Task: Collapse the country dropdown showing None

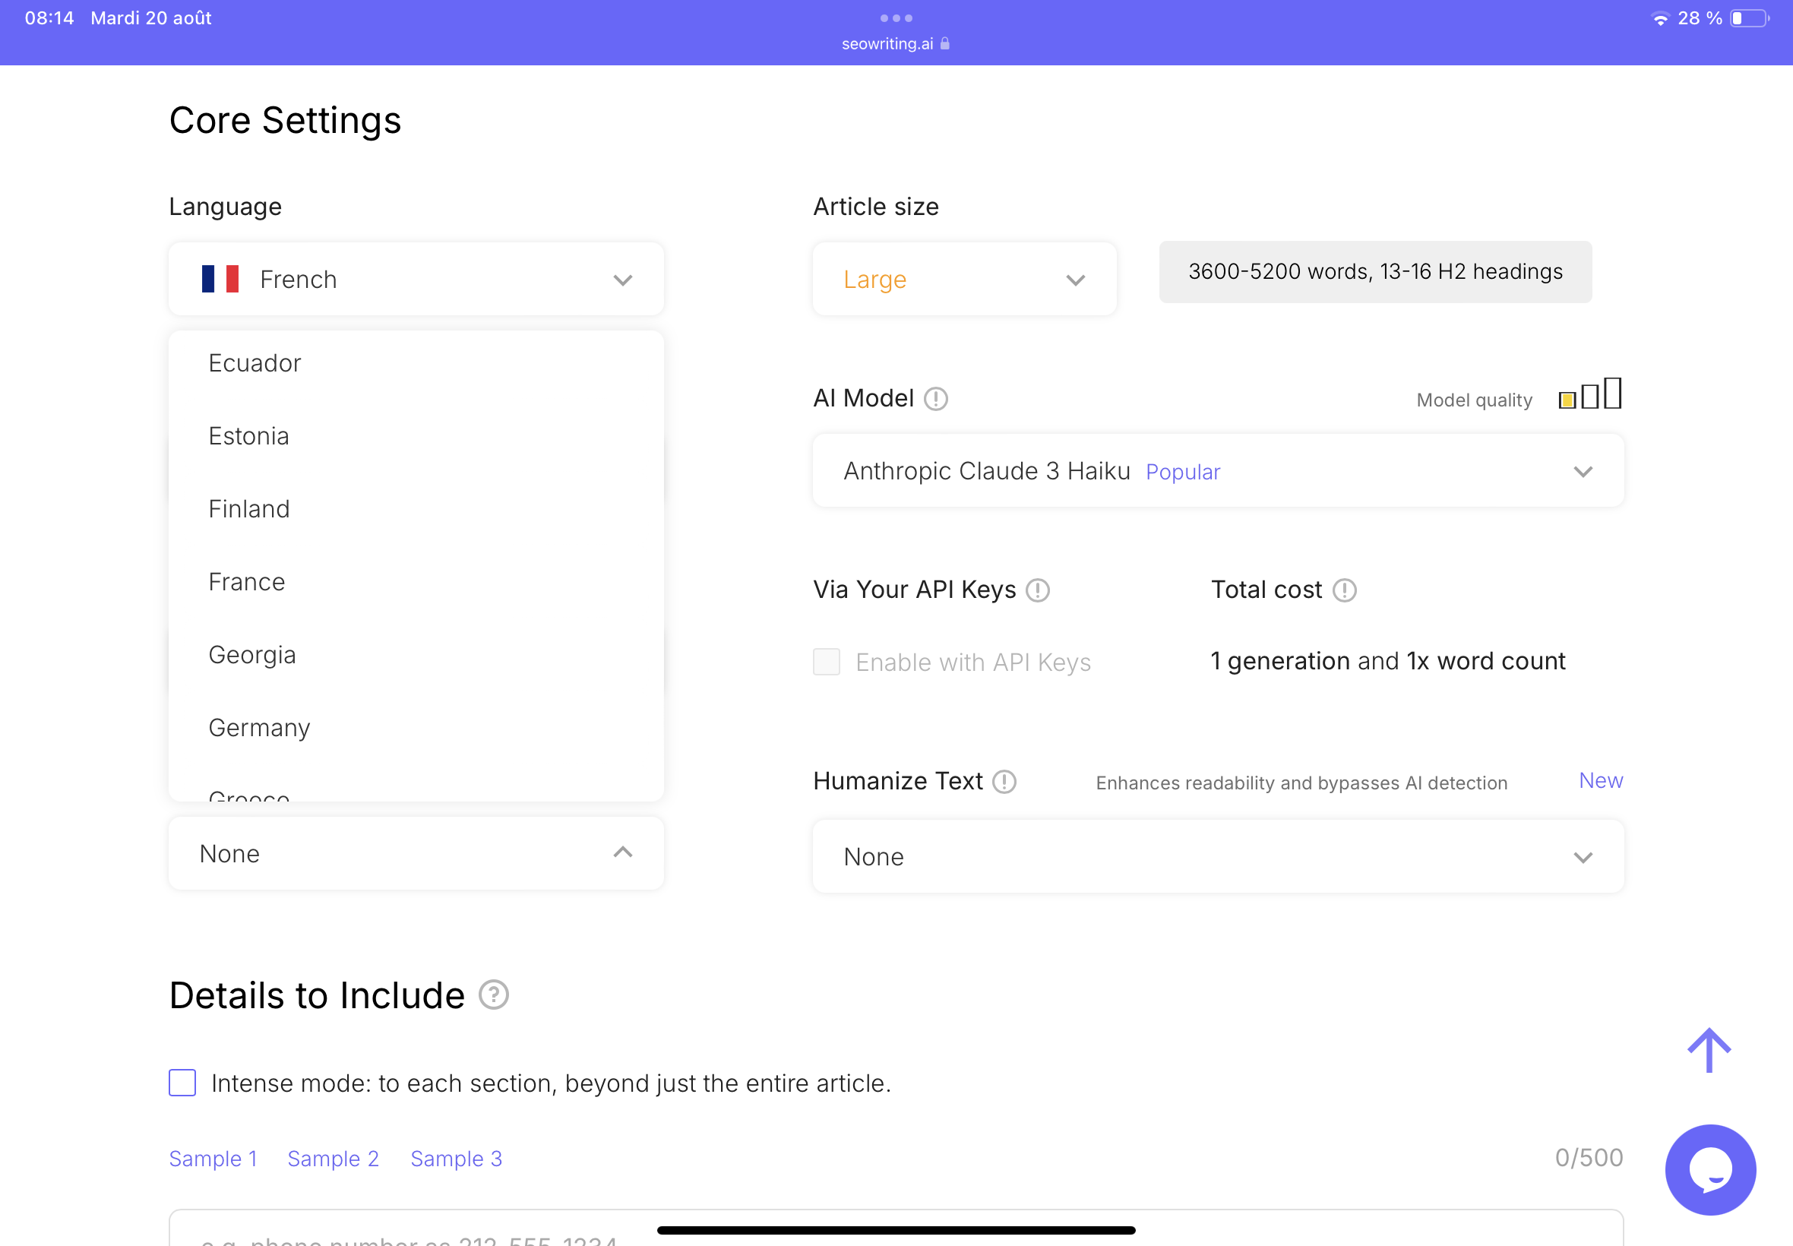Action: click(416, 853)
